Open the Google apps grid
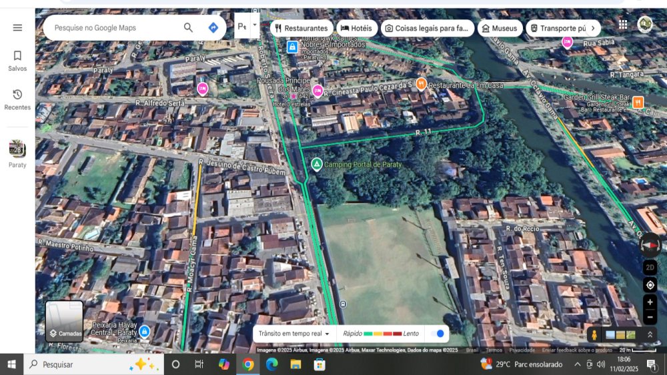The image size is (667, 375). coord(623,25)
